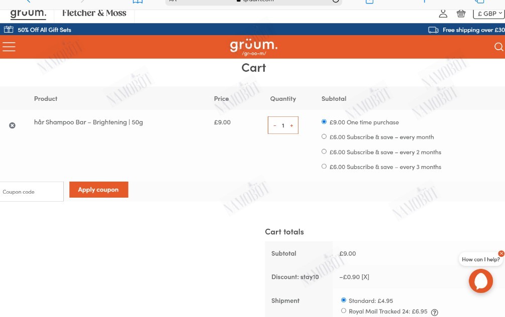
Task: Remove stay10 discount via [X]
Action: (x=365, y=277)
